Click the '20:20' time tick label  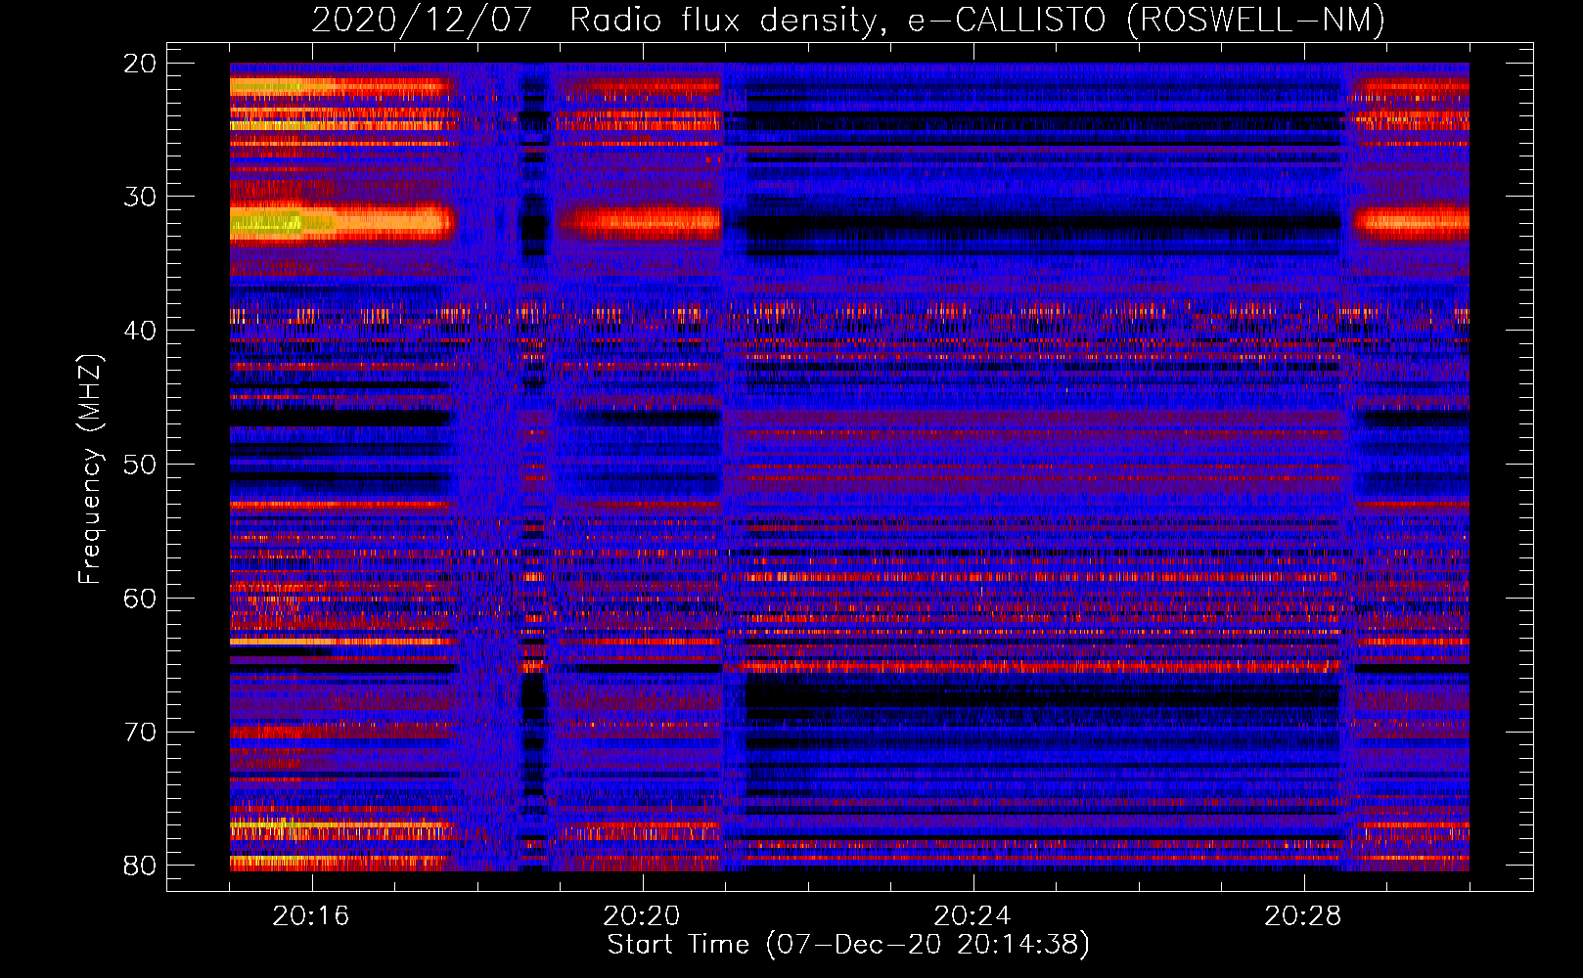click(x=642, y=916)
